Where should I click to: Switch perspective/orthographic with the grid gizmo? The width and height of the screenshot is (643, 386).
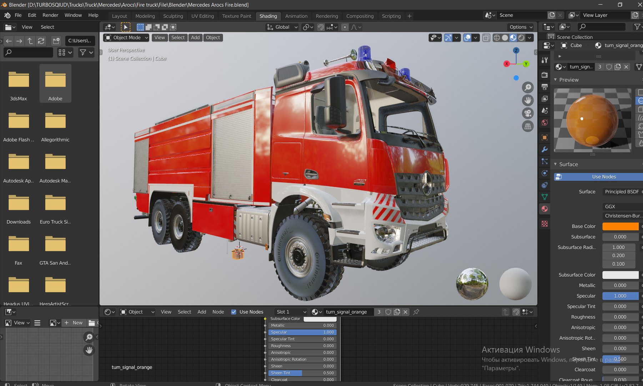[x=528, y=126]
